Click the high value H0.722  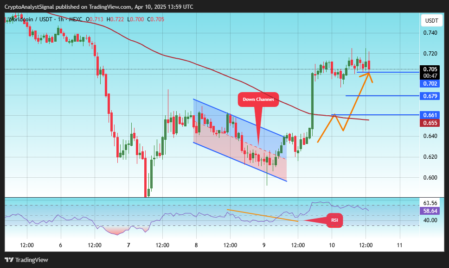click(115, 19)
